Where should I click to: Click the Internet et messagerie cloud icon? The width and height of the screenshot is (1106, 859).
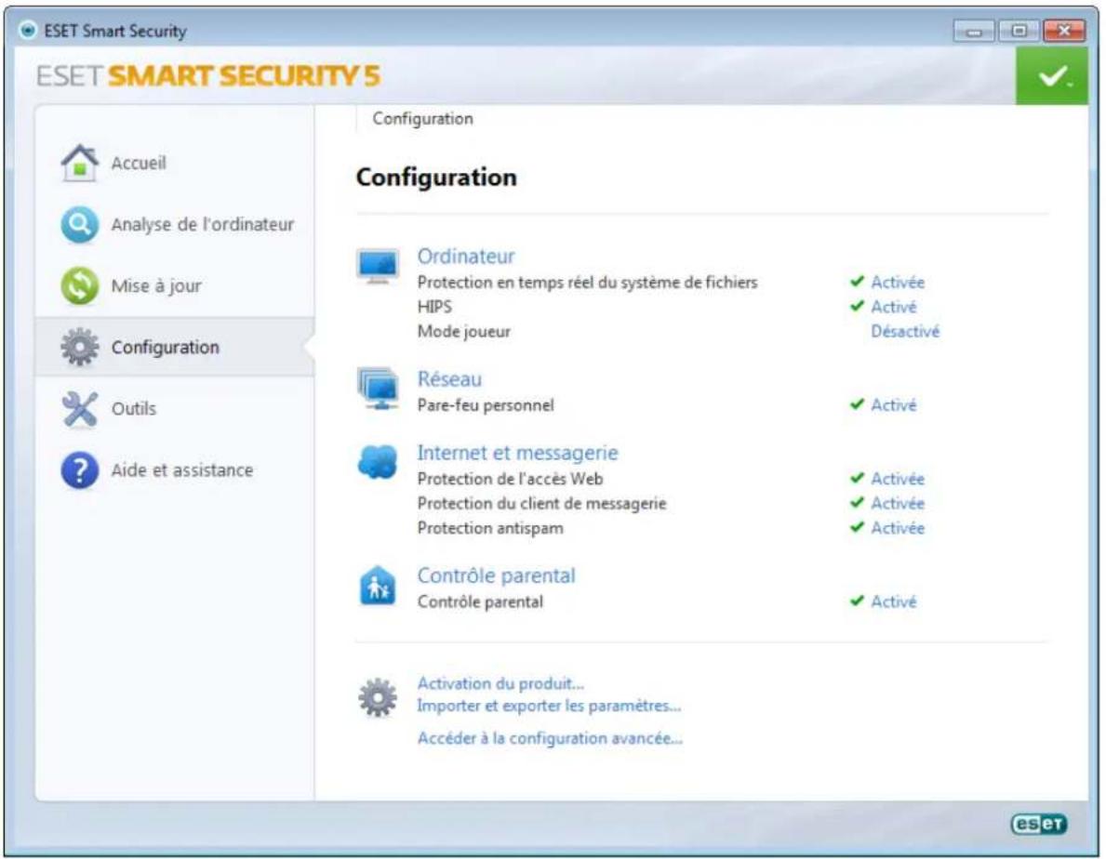tap(378, 462)
